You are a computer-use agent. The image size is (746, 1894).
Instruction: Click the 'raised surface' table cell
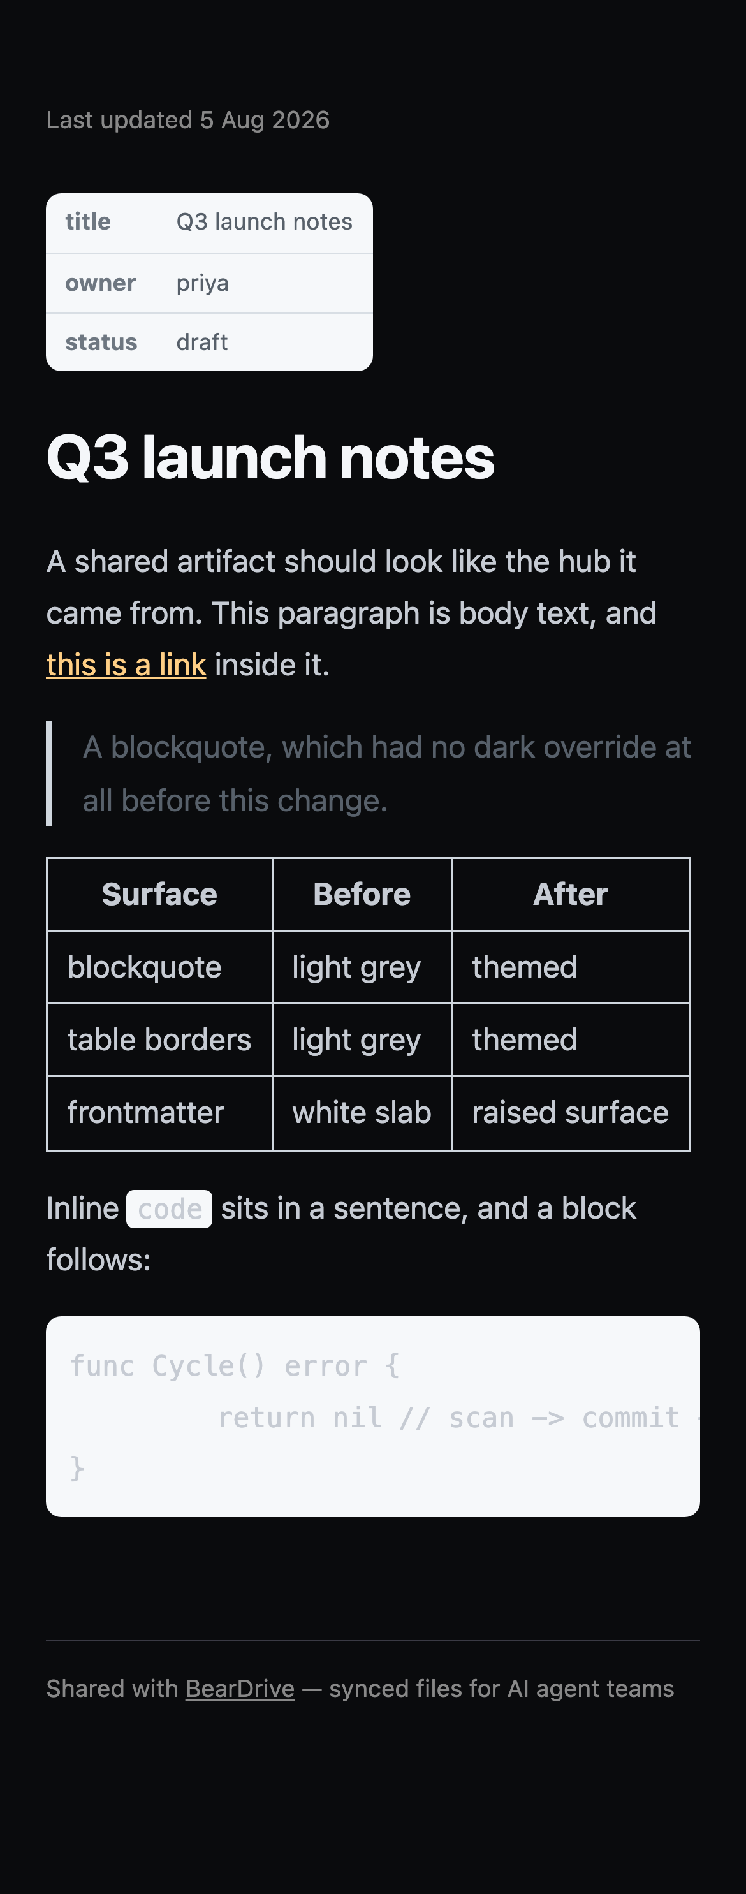571,1113
